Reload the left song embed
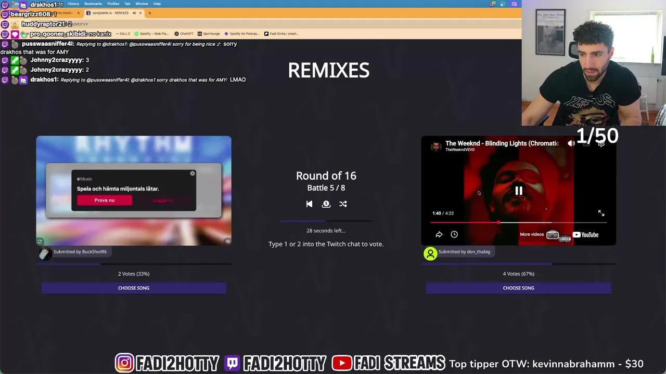The image size is (666, 374). (40, 242)
